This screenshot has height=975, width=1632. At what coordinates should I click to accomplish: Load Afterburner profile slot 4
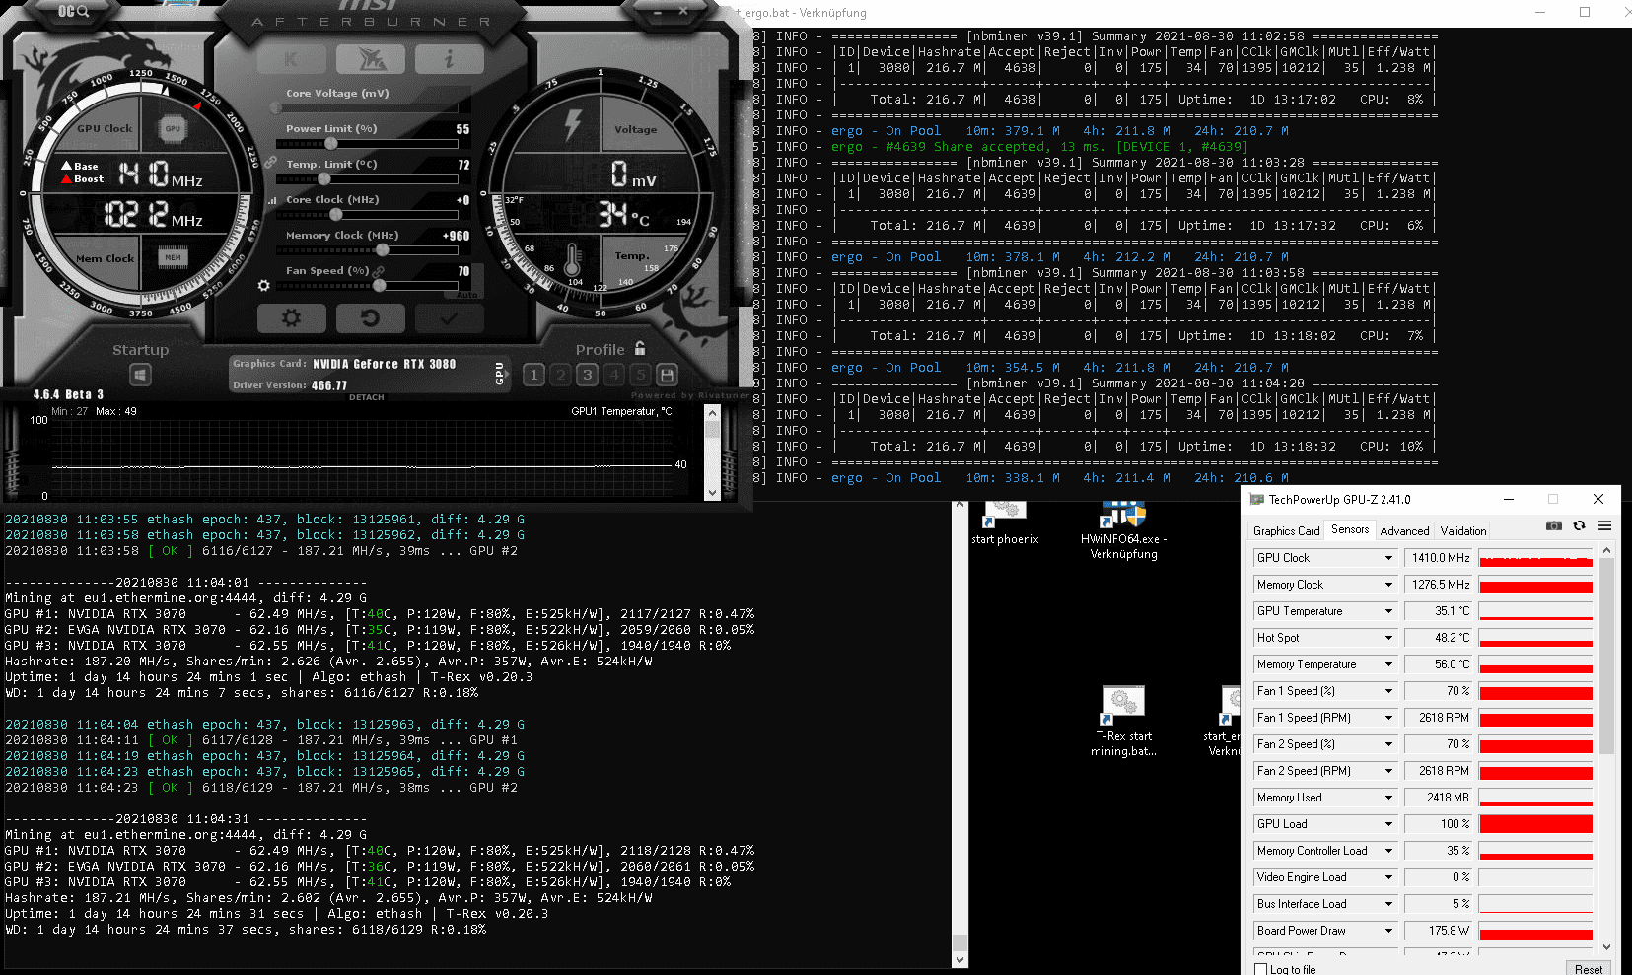pos(614,375)
